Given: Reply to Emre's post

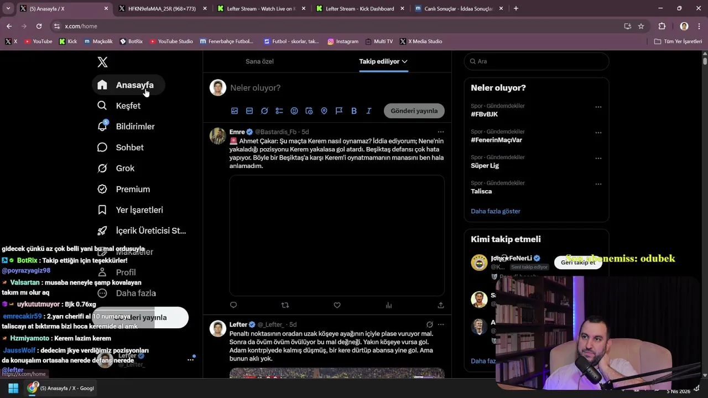Looking at the screenshot, I should (233, 305).
